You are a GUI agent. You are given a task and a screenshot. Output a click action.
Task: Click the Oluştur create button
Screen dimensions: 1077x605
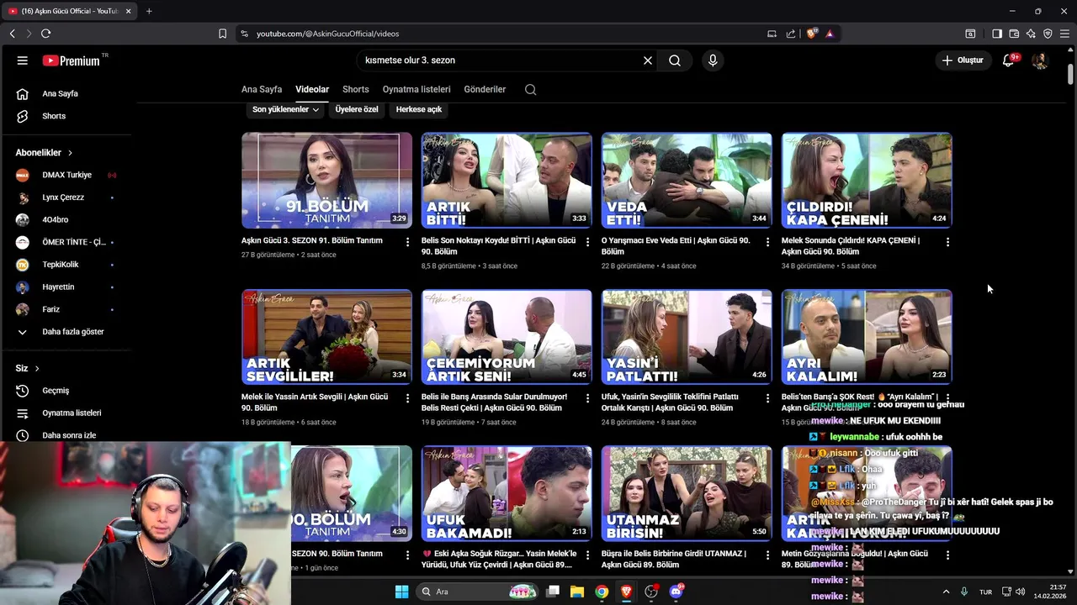963,60
